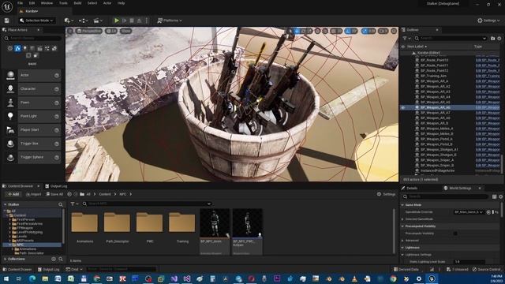This screenshot has height=284, width=505.
Task: Expand the Selected GameMode row
Action: [x=402, y=219]
